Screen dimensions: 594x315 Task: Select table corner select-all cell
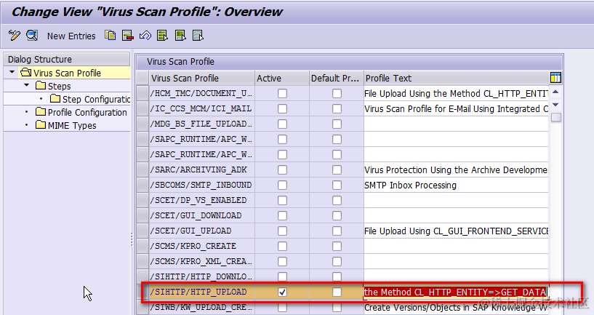pos(143,78)
